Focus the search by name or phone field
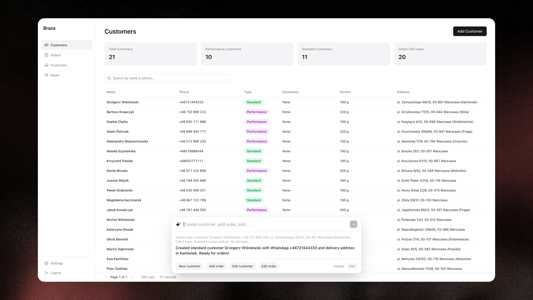533x300 pixels. tap(168, 78)
